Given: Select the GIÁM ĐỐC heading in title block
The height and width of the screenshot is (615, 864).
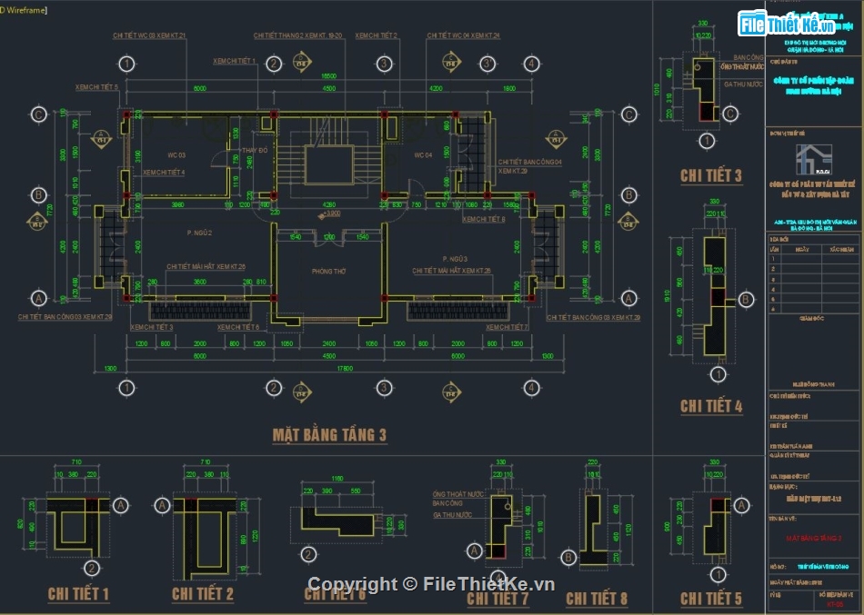Looking at the screenshot, I should tap(810, 318).
